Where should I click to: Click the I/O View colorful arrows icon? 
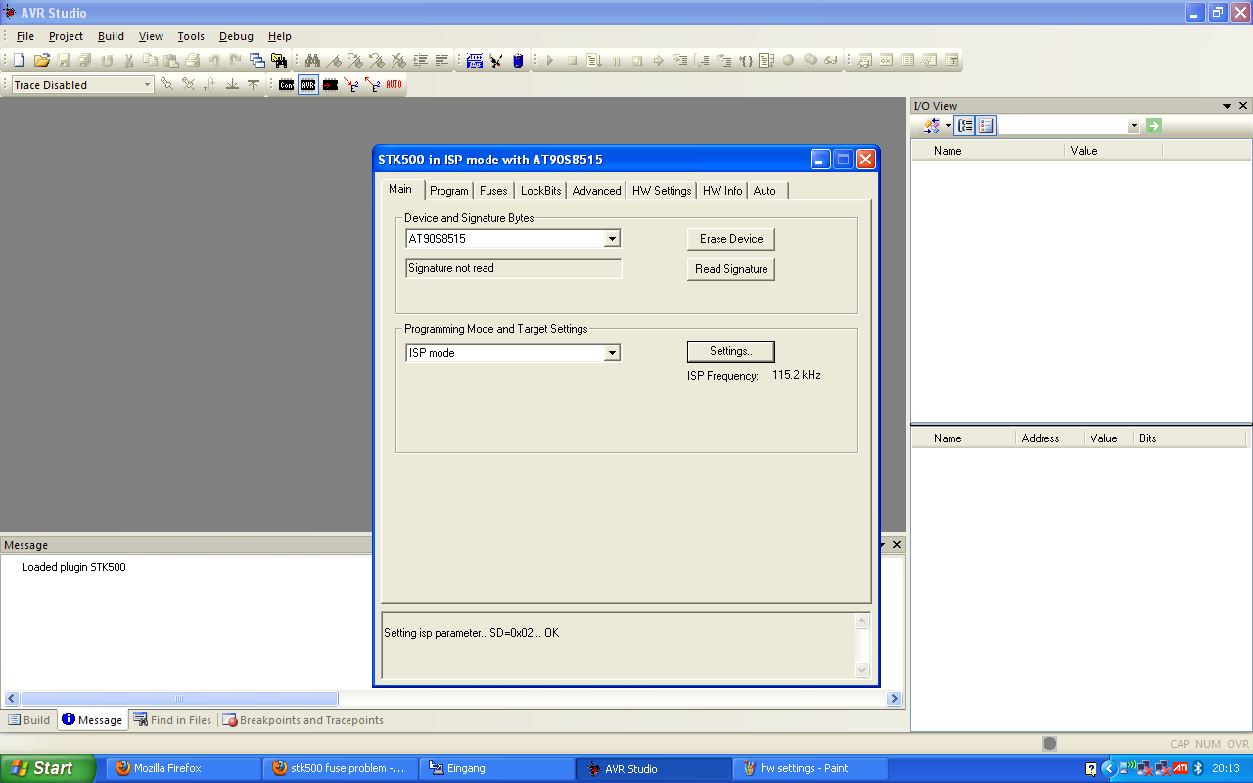pos(932,126)
